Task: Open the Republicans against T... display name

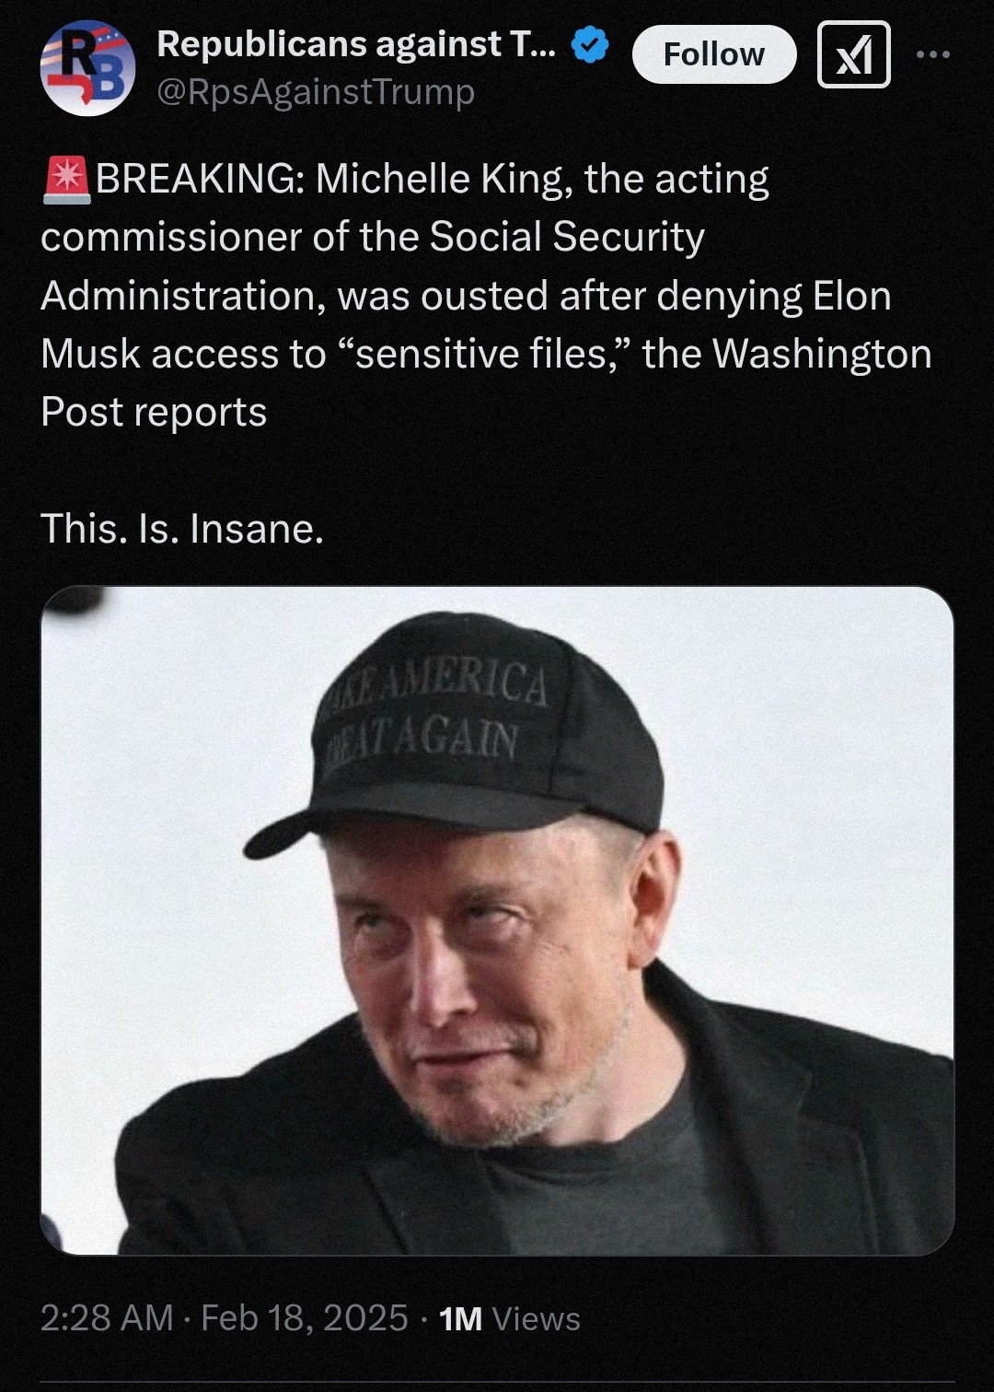Action: point(356,43)
